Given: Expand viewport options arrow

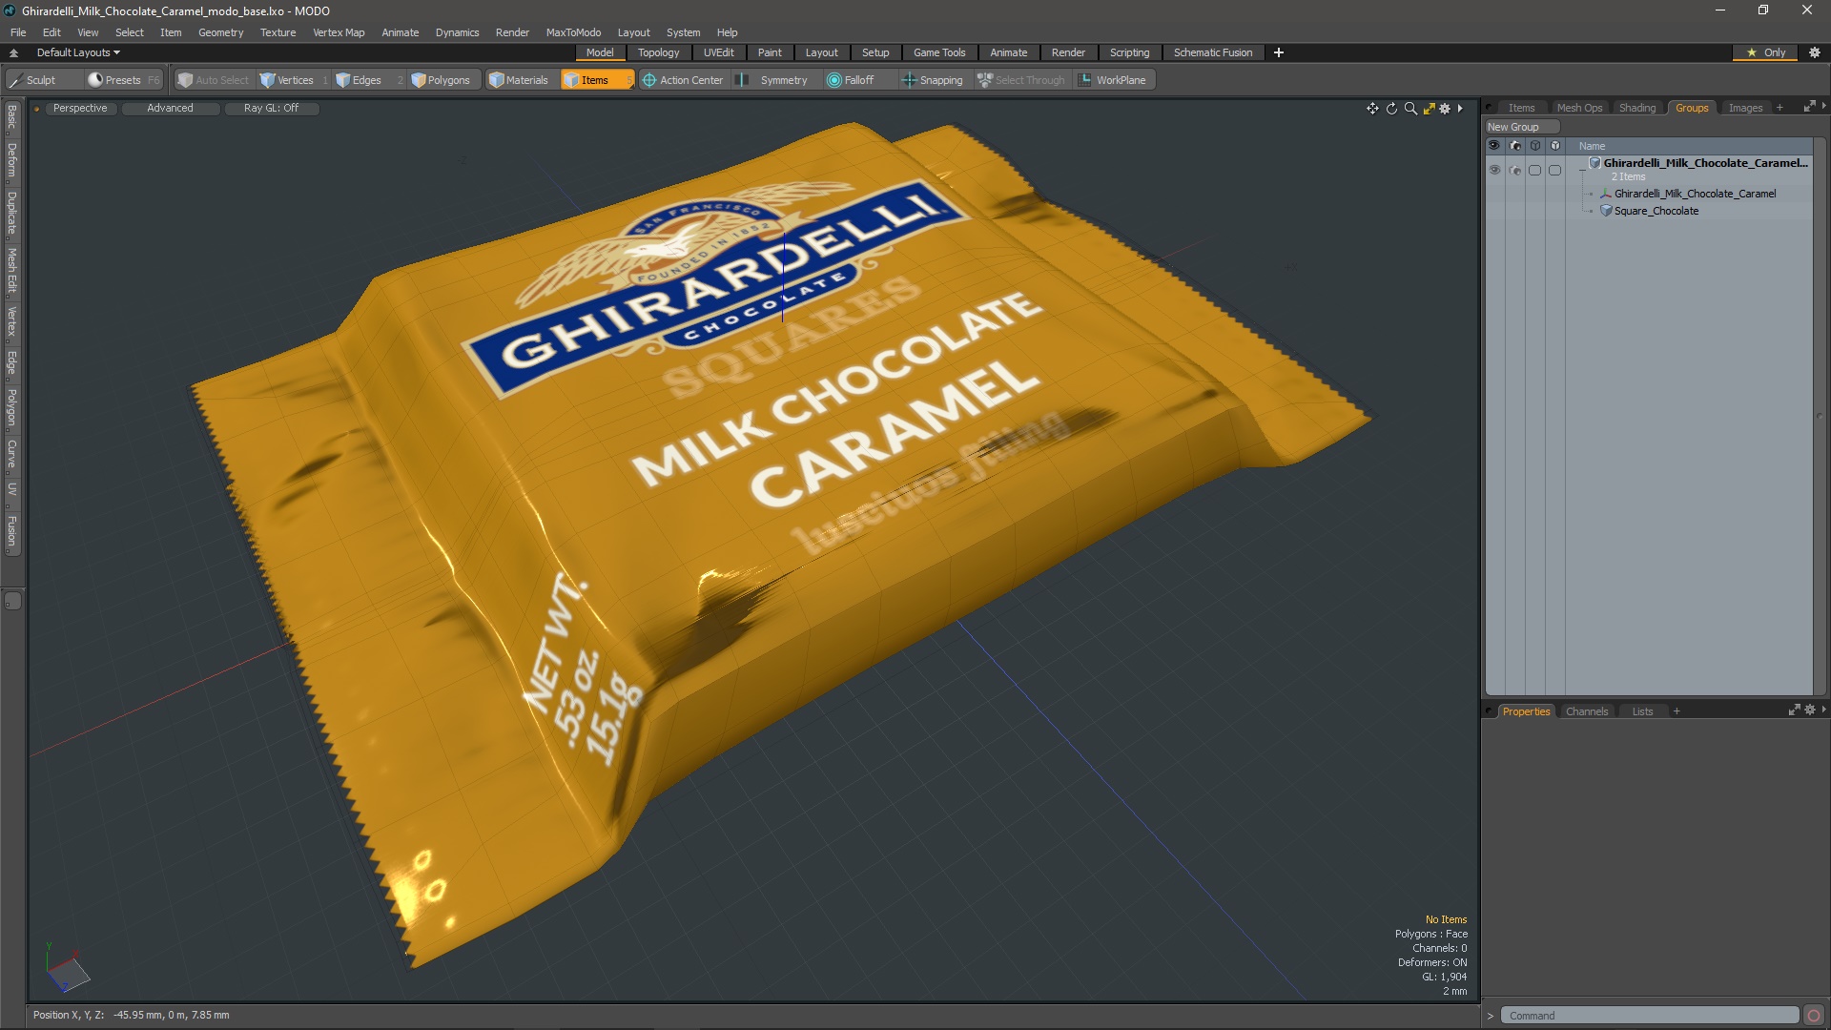Looking at the screenshot, I should tap(1460, 109).
